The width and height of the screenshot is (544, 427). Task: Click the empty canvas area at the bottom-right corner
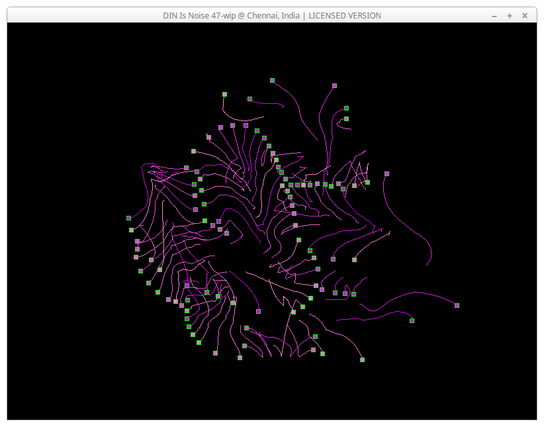pyautogui.click(x=490, y=391)
